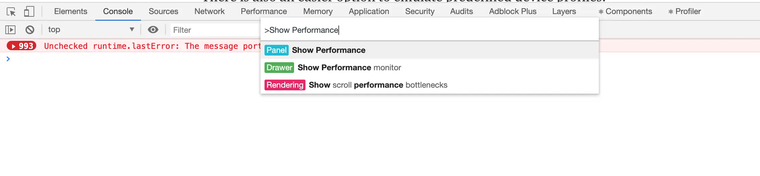Switch to the Elements tab

(x=70, y=11)
